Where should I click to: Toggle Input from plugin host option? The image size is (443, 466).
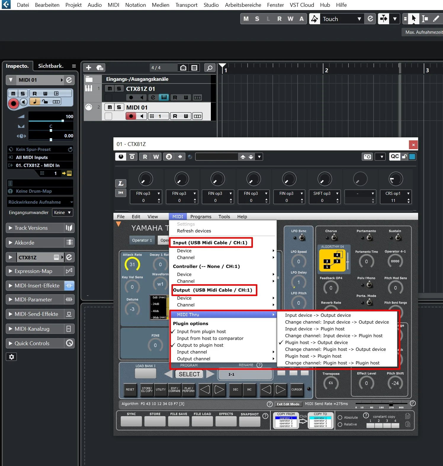201,332
